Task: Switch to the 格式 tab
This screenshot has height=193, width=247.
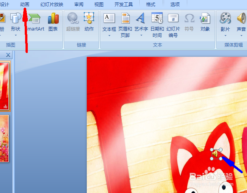Action: [x=151, y=5]
